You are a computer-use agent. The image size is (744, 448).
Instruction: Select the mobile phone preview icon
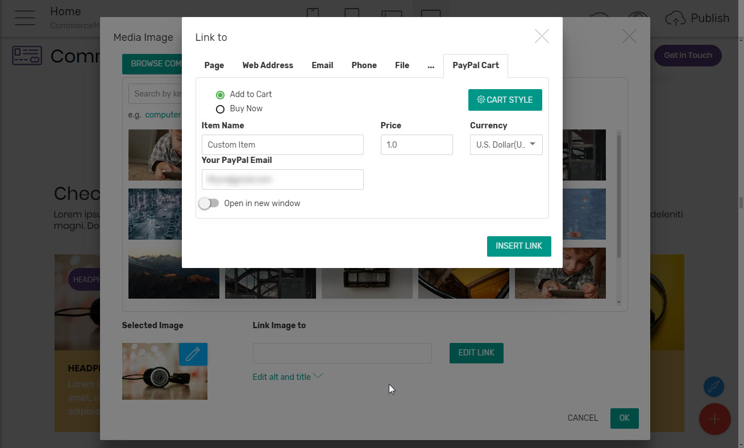click(312, 13)
